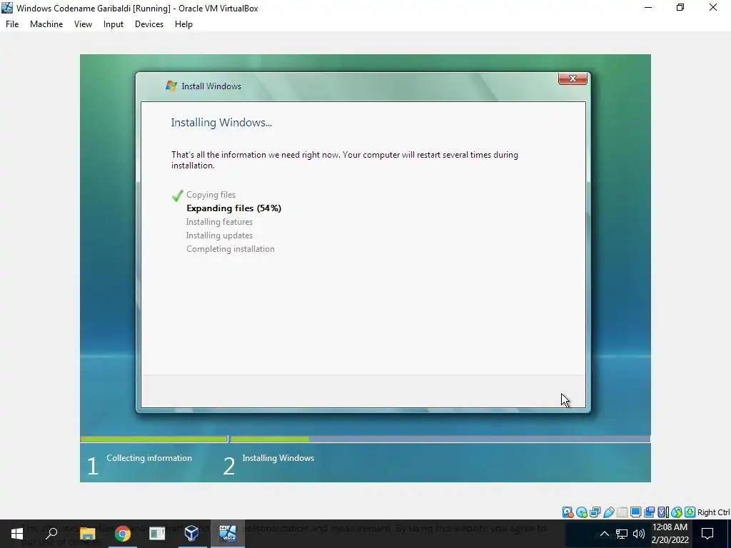731x548 pixels.
Task: Close the VirtualBox VM window
Action: click(713, 7)
